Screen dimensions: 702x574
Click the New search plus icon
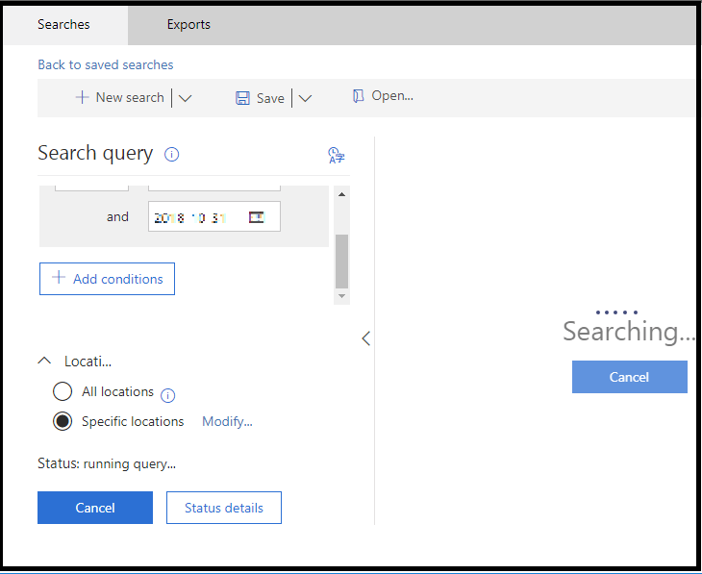tap(83, 97)
